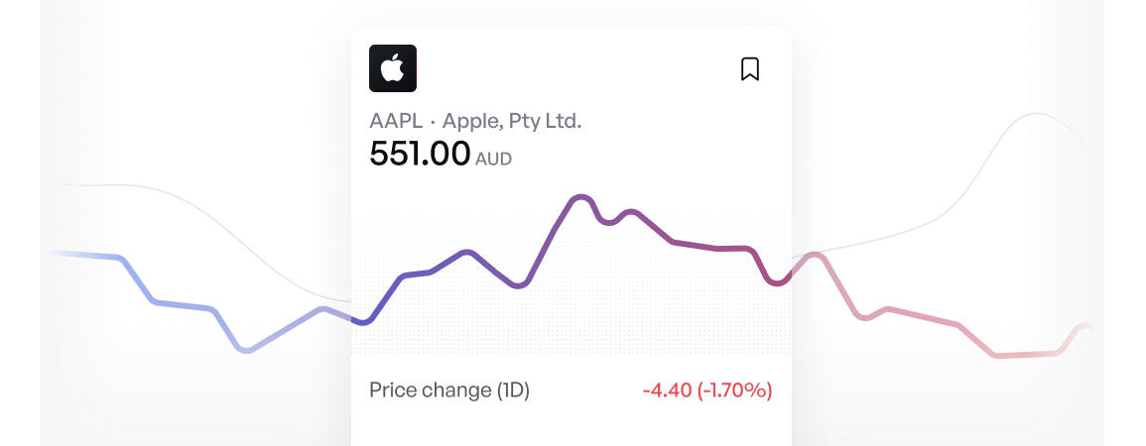The height and width of the screenshot is (446, 1146).
Task: Click the Price change (1D) label
Action: pyautogui.click(x=449, y=390)
